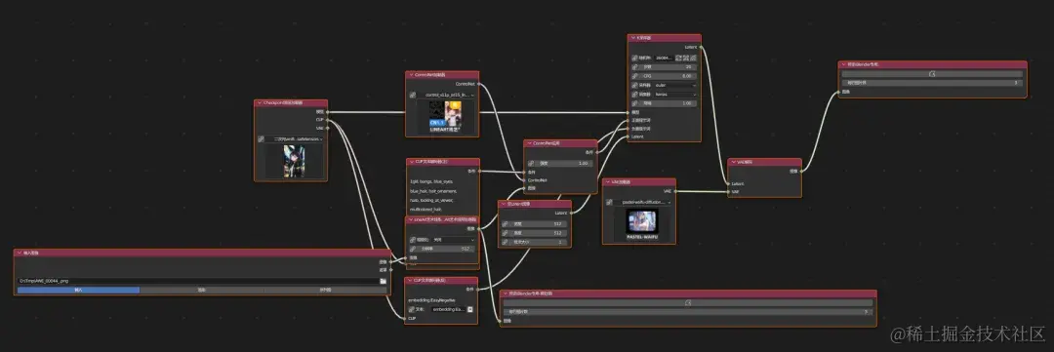Open KSampler karras scheduler dropdown

tap(675, 95)
